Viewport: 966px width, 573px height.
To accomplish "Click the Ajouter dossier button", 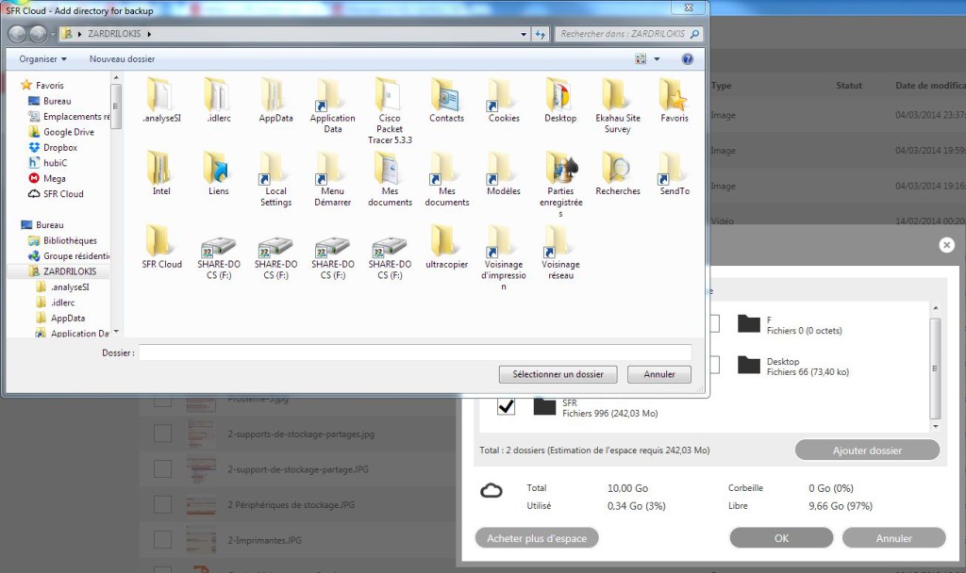I will coord(867,450).
